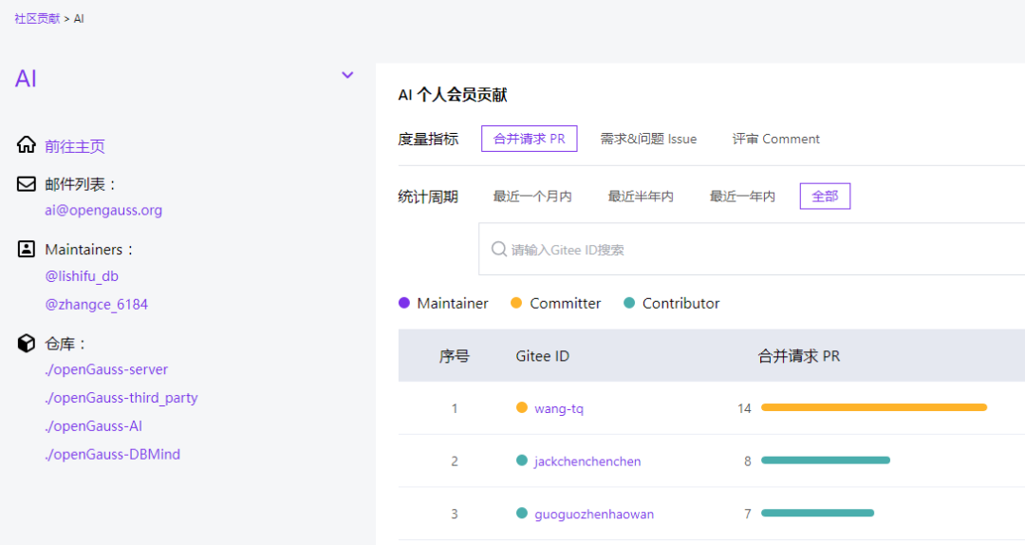Click the orange Committer legend dot
This screenshot has width=1025, height=545.
click(516, 303)
